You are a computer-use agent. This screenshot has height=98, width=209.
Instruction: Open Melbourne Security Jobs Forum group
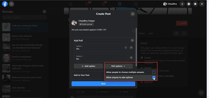[25, 79]
